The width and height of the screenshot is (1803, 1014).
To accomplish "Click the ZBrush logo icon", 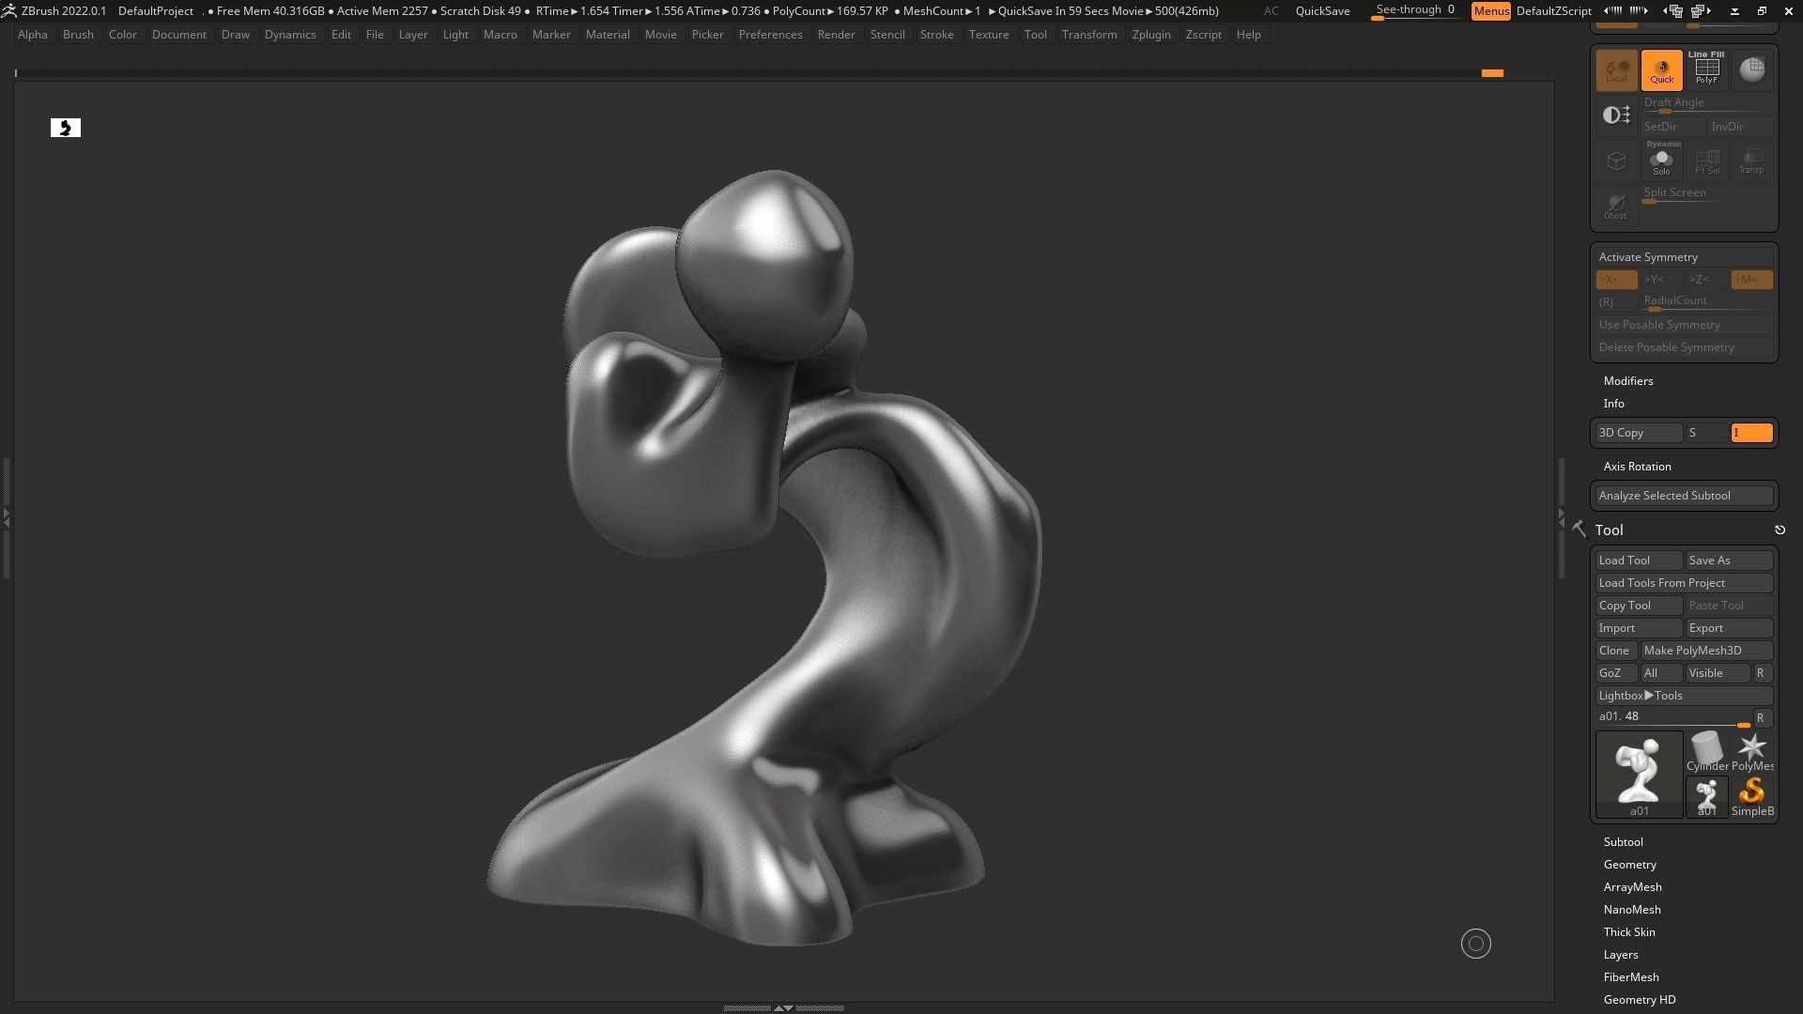I will click(8, 11).
